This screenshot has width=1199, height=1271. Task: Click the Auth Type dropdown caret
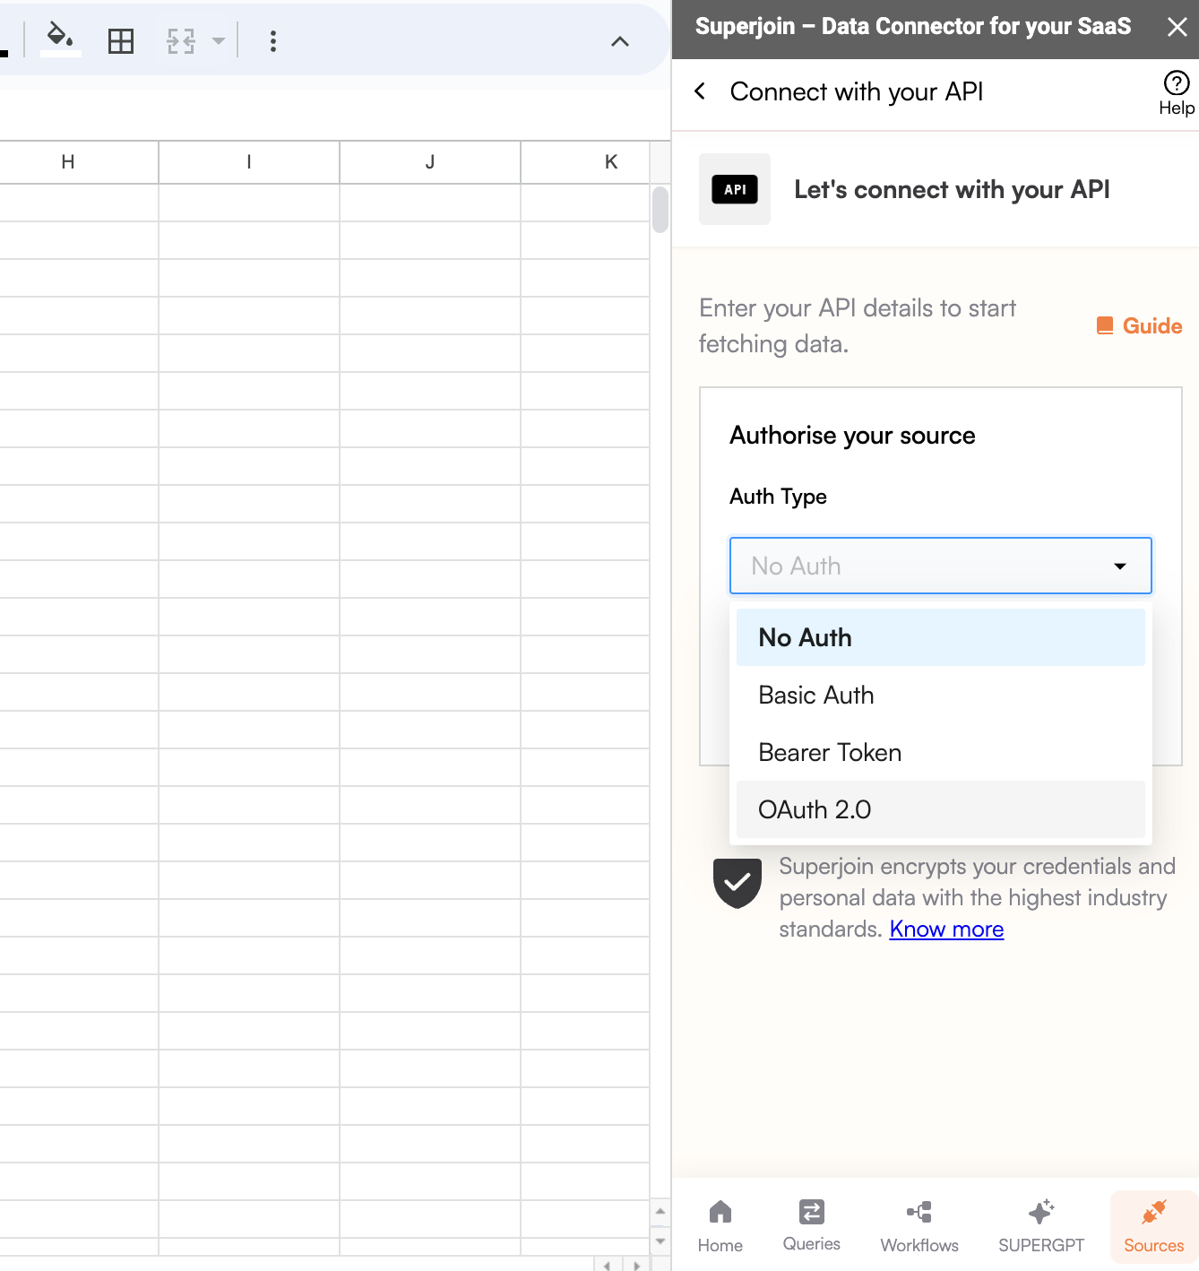coord(1120,566)
